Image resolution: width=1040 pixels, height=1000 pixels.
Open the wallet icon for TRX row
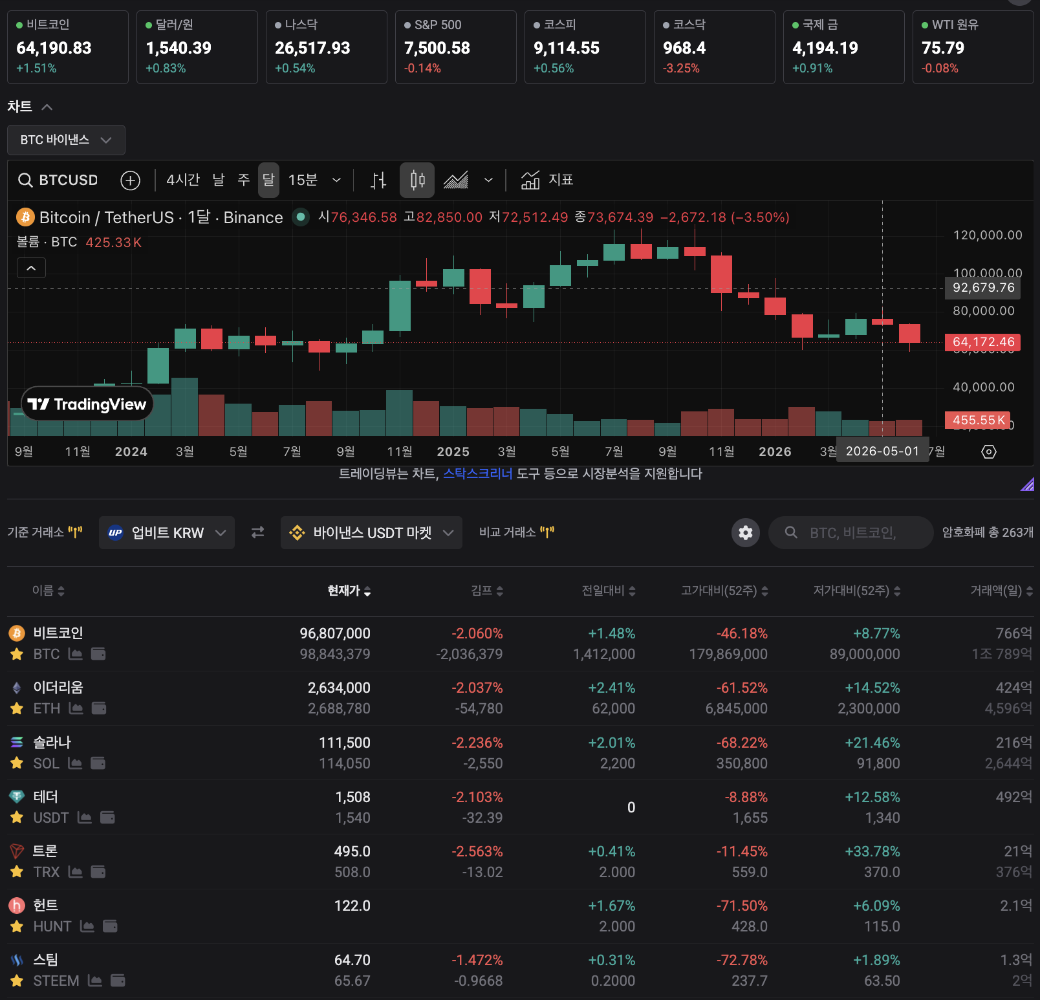[x=98, y=872]
